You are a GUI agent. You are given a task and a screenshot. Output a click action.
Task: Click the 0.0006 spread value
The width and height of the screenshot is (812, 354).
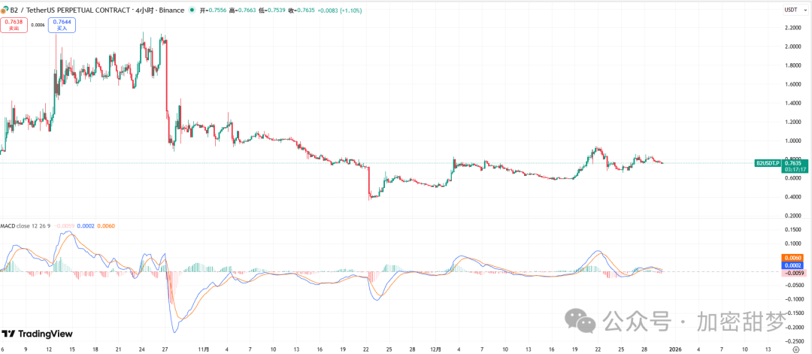[38, 25]
